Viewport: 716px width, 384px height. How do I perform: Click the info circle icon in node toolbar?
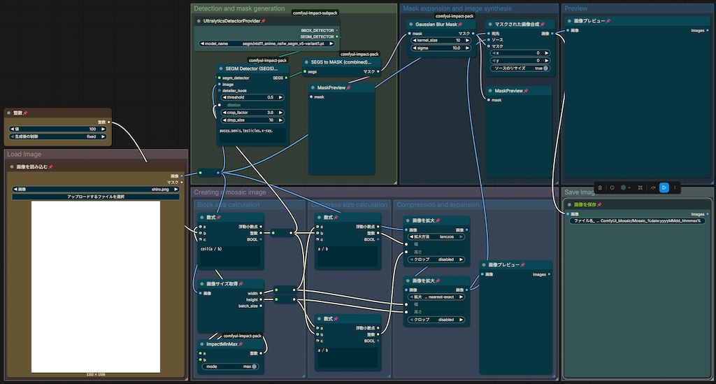612,187
